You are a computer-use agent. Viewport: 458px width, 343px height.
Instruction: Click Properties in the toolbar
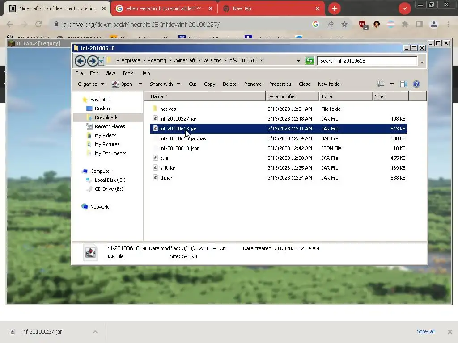(280, 84)
